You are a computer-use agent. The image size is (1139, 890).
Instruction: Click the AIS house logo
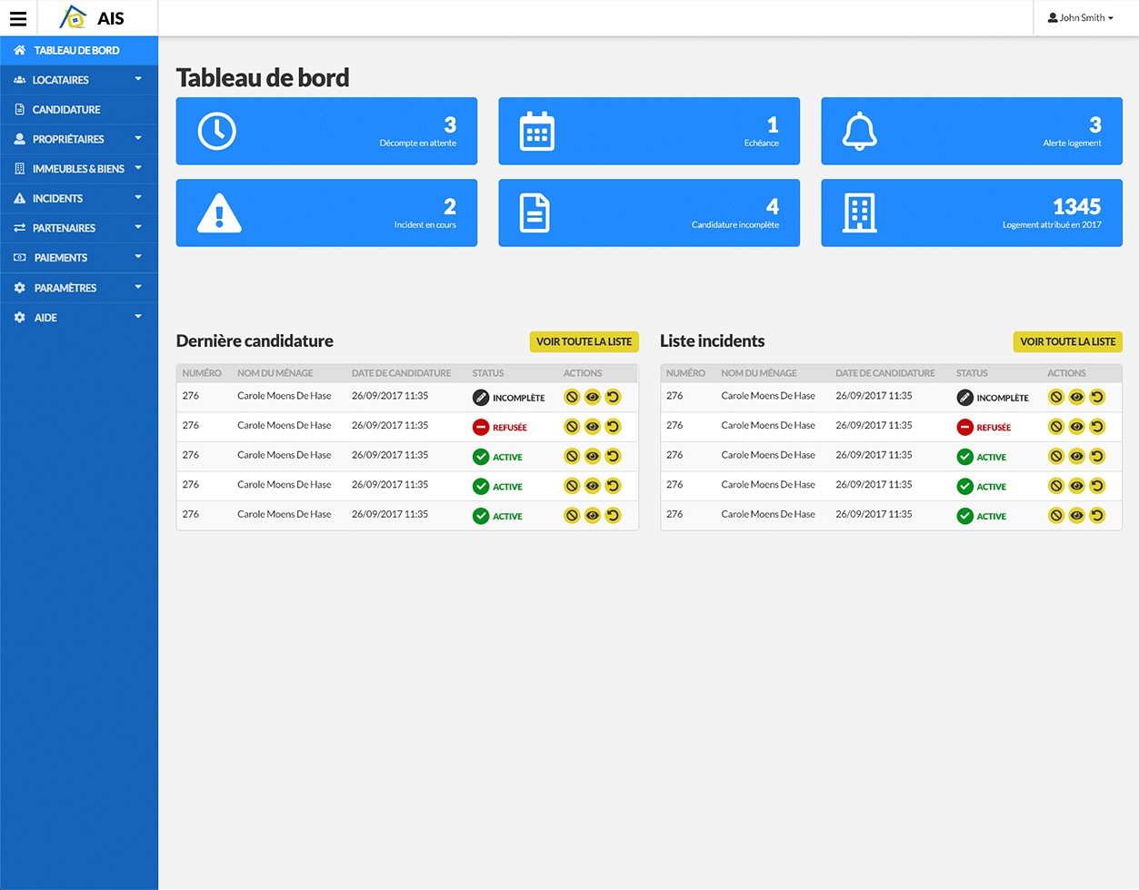pyautogui.click(x=73, y=17)
